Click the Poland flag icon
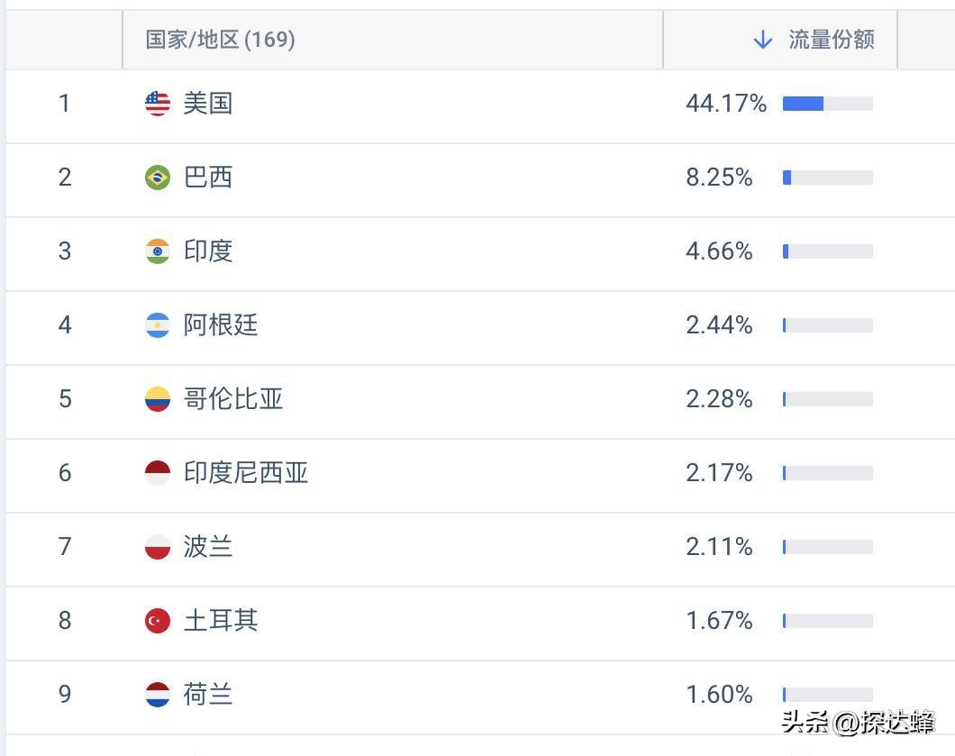955x756 pixels. [156, 547]
